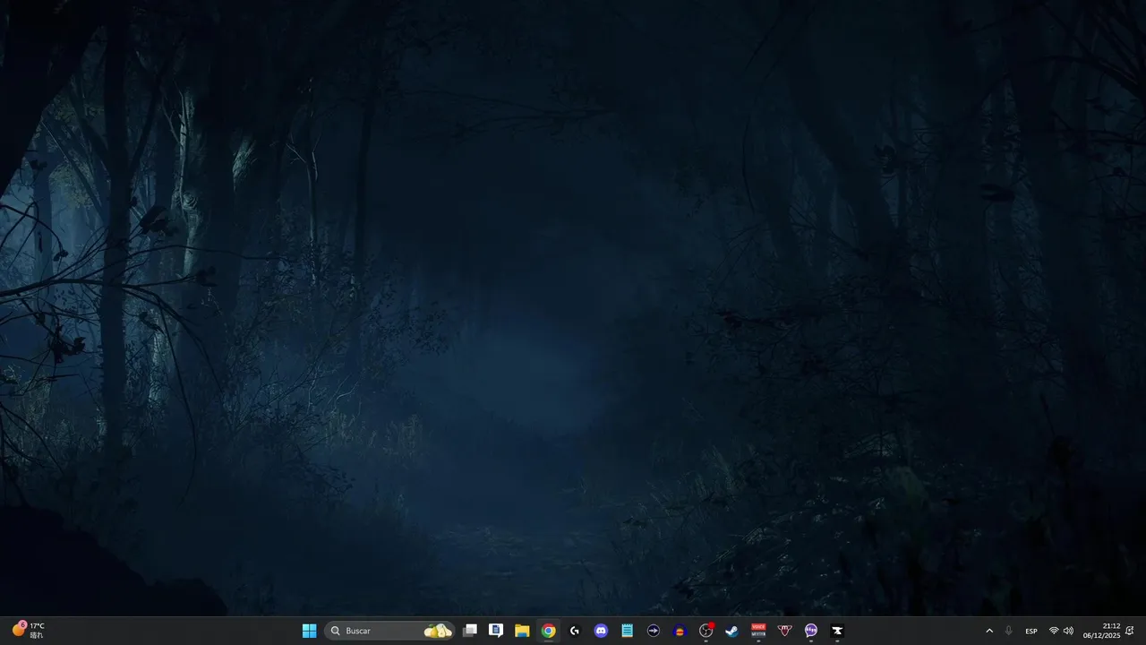The image size is (1146, 645).
Task: Open the 21:12 clock and calendar
Action: point(1102,631)
